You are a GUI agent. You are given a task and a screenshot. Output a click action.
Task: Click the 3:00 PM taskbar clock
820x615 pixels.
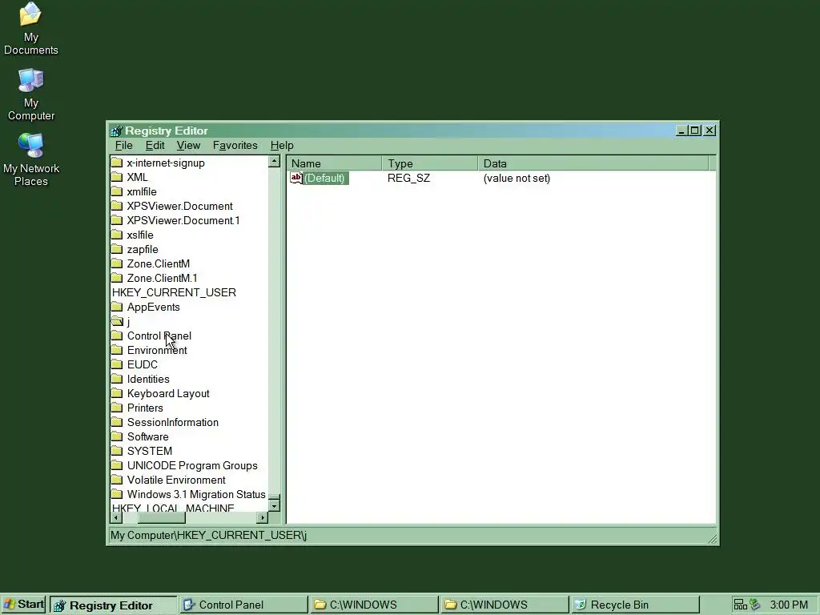[x=789, y=605]
